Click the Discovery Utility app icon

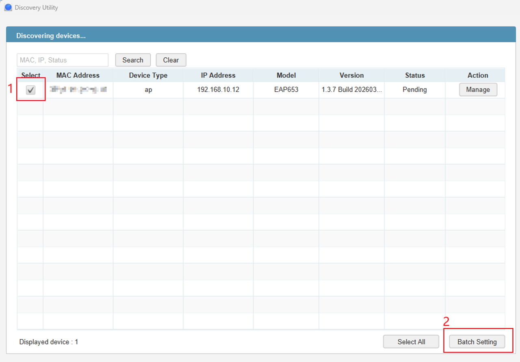pos(8,7)
